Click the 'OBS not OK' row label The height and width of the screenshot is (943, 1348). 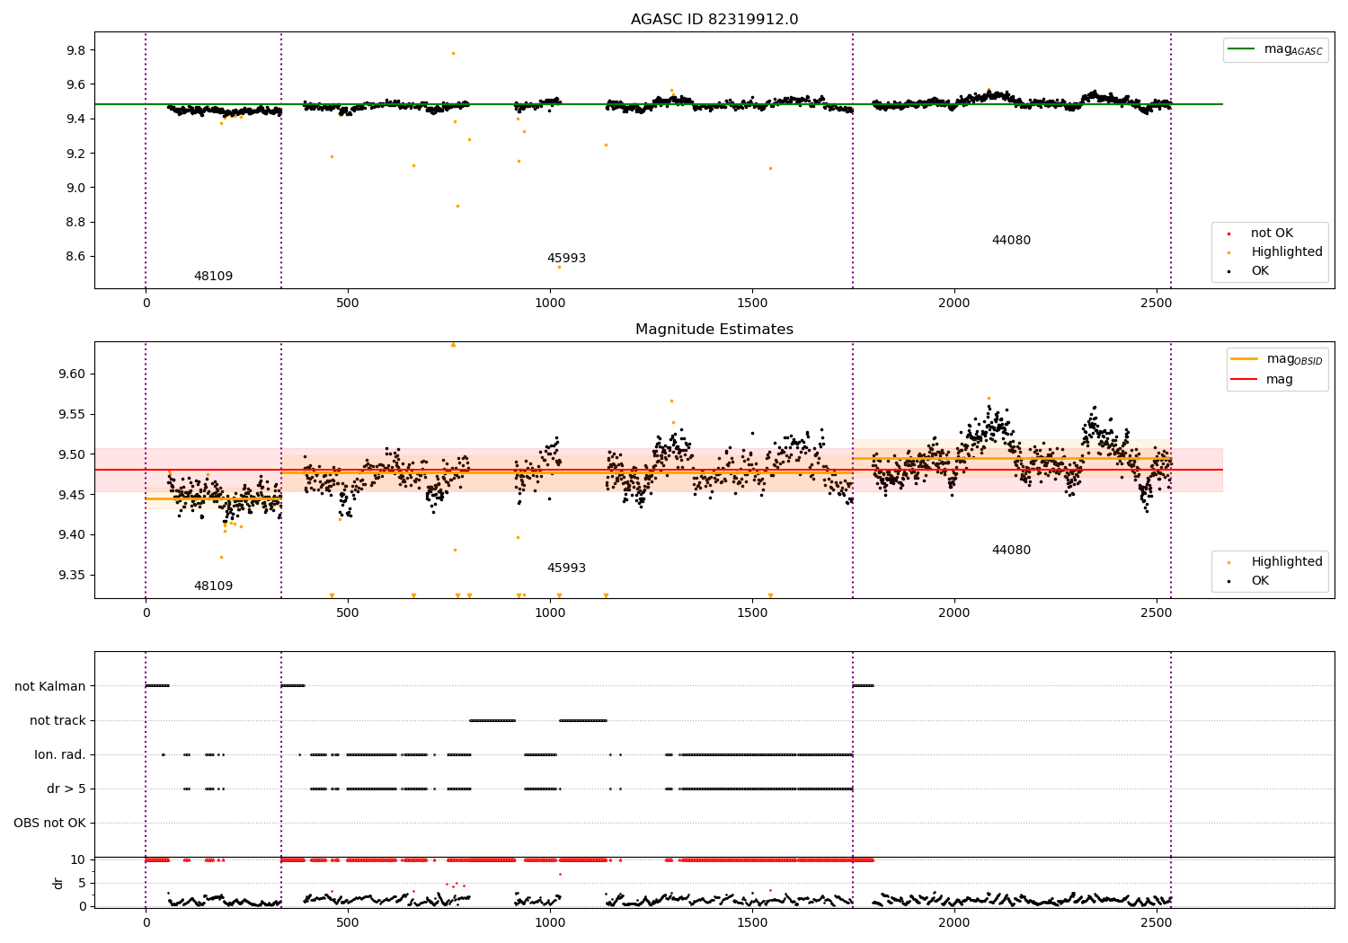coord(50,824)
